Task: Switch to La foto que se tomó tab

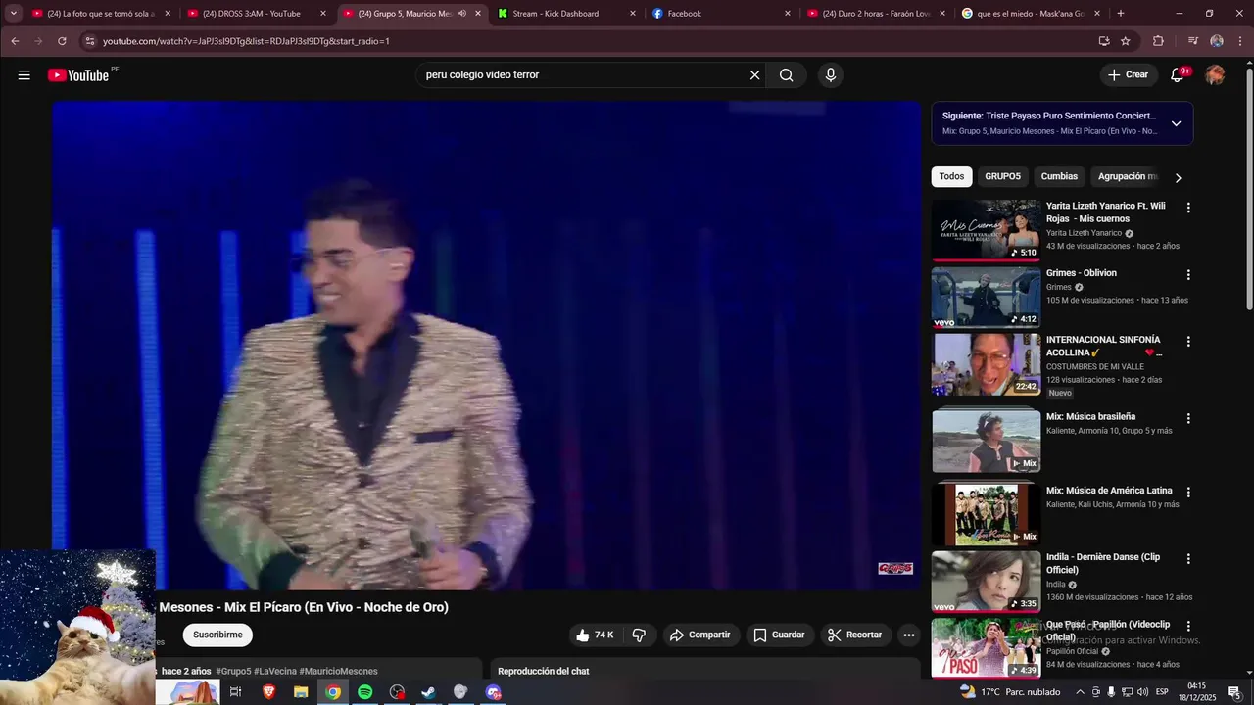Action: click(x=101, y=14)
